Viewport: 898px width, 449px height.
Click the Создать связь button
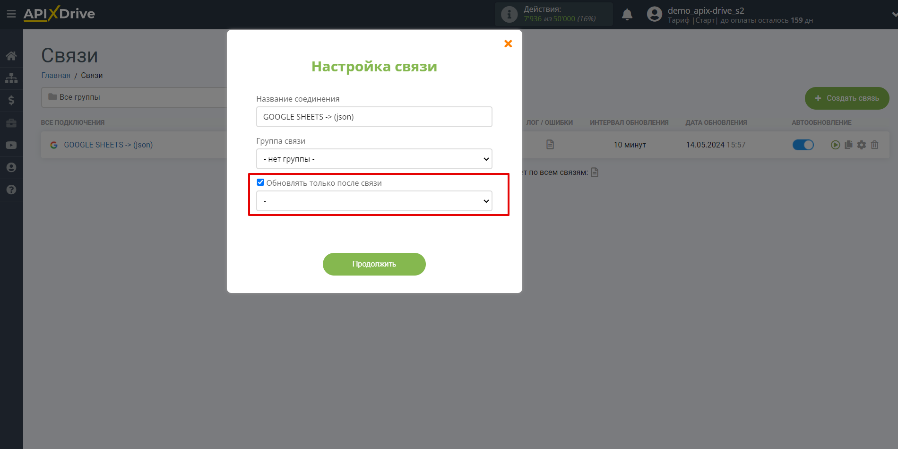[847, 98]
